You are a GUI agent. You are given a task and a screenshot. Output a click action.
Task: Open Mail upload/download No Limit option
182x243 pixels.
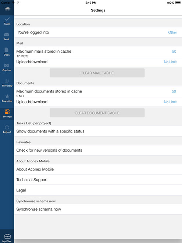click(170, 62)
